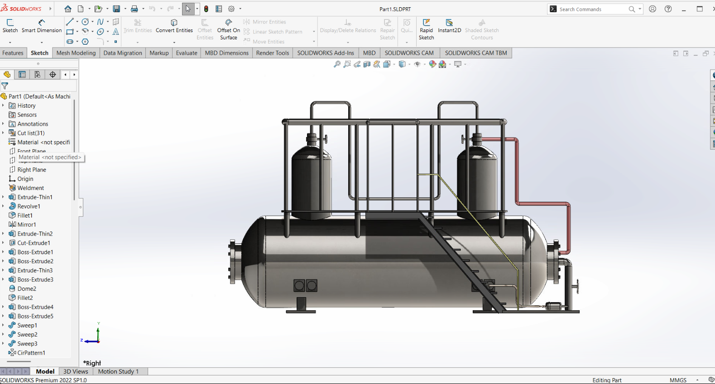
Task: Select the Straight Slot tool
Action: [x=70, y=42]
